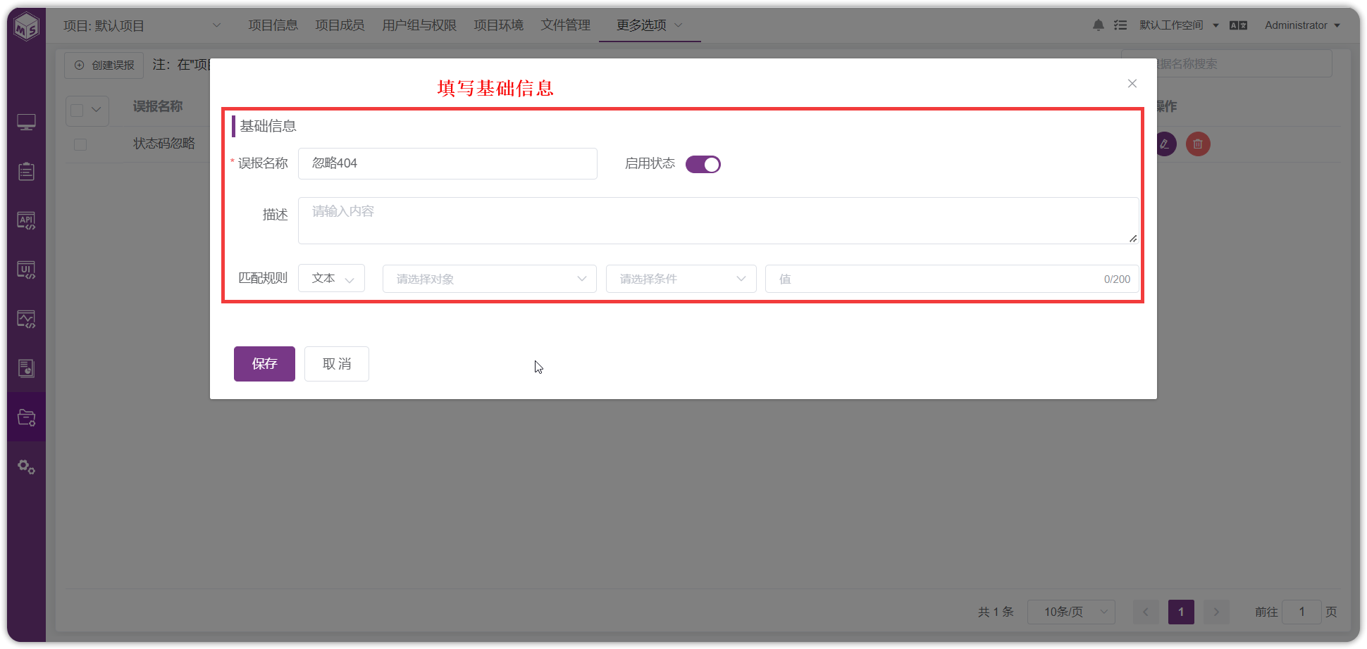Go to pagination page 1

tap(1181, 612)
